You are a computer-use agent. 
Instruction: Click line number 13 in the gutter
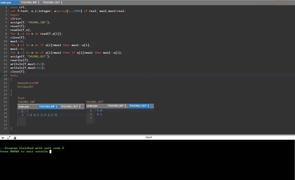point(5,53)
